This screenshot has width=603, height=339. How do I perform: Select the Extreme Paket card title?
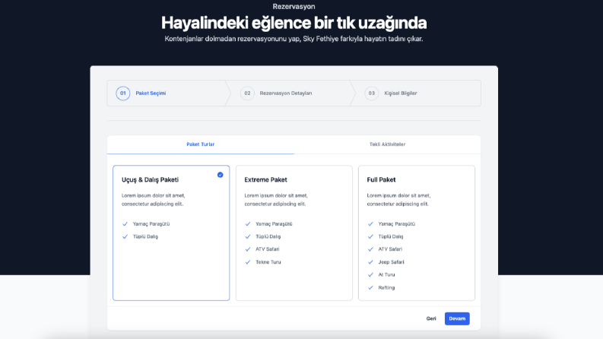coord(265,179)
